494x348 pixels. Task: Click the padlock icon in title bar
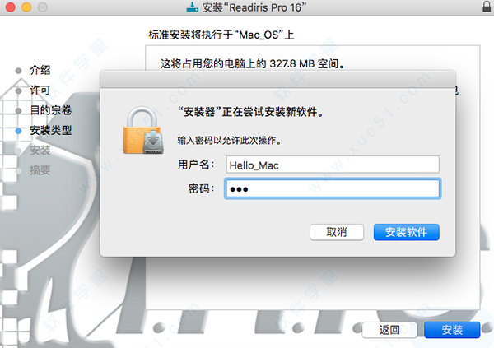487,7
